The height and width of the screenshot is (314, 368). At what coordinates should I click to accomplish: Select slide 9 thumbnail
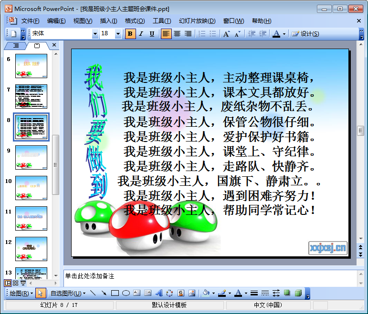(31, 157)
